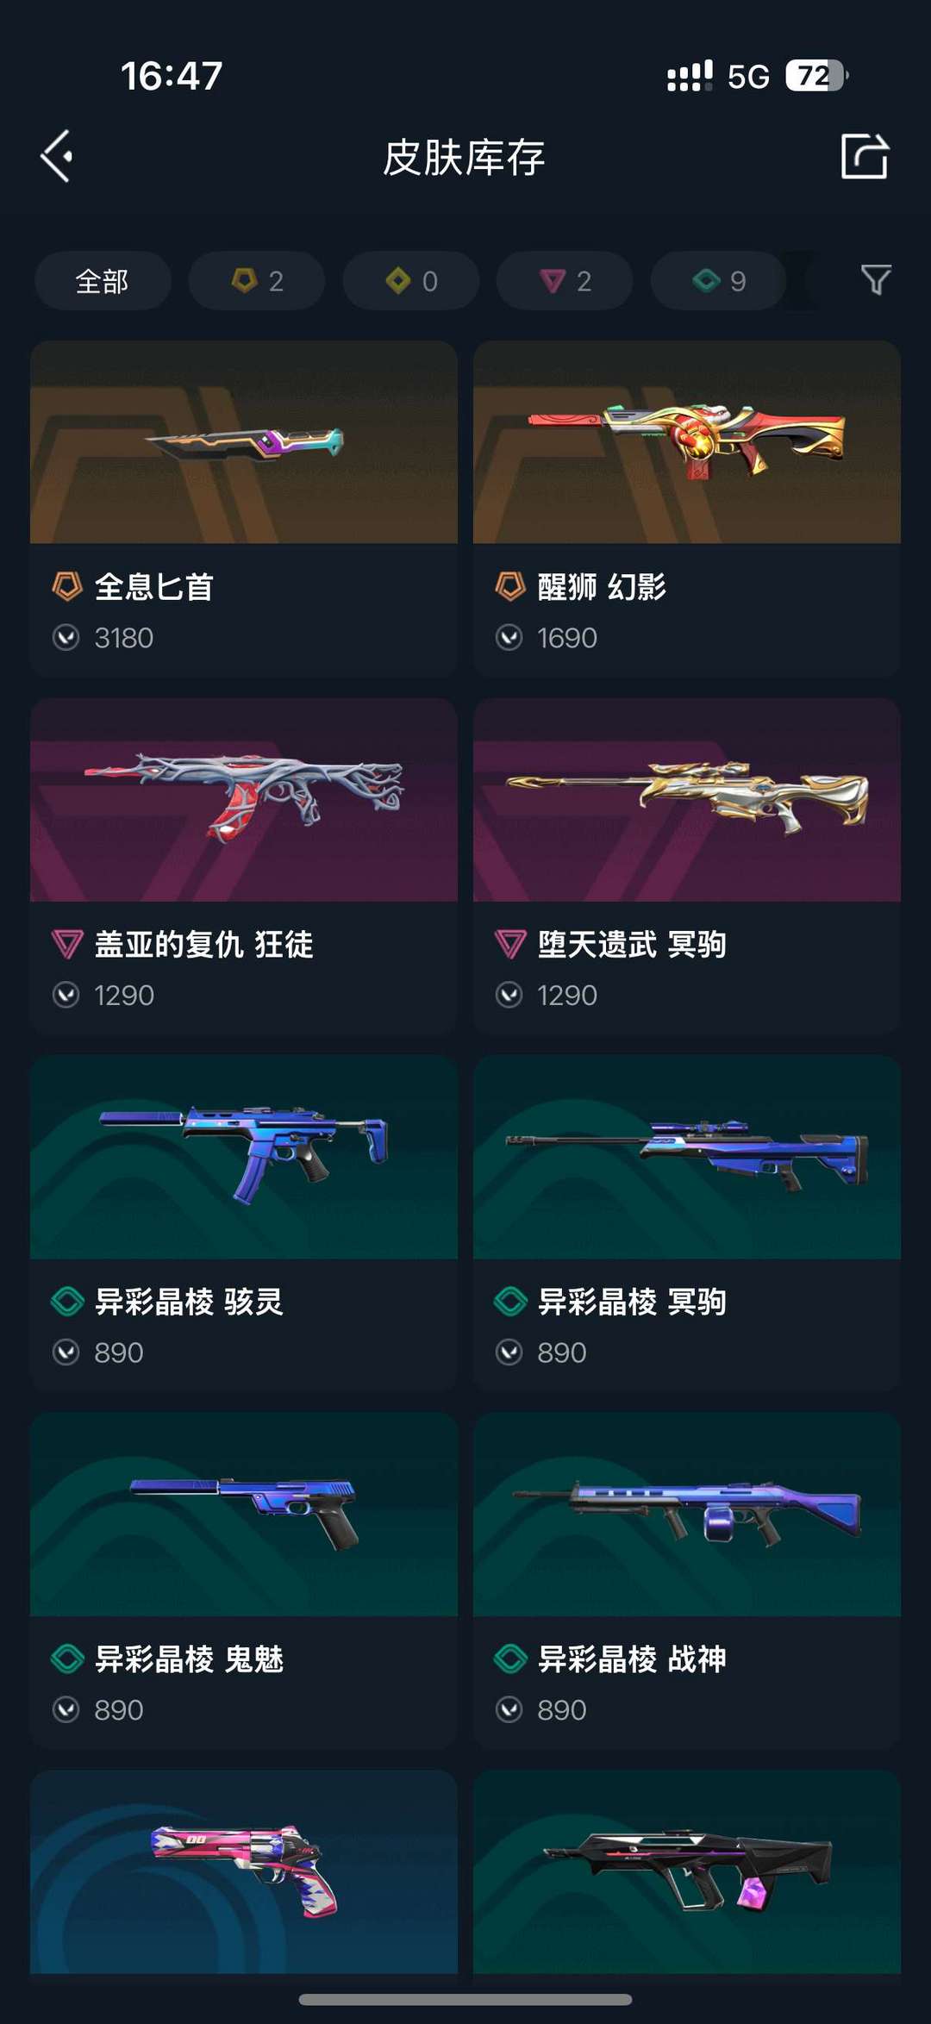
Task: Filter by orange tier showing 2
Action: click(257, 281)
